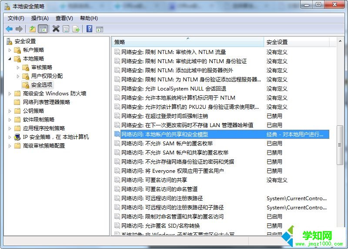
Task: Open the 文件(F) menu
Action: click(16, 18)
